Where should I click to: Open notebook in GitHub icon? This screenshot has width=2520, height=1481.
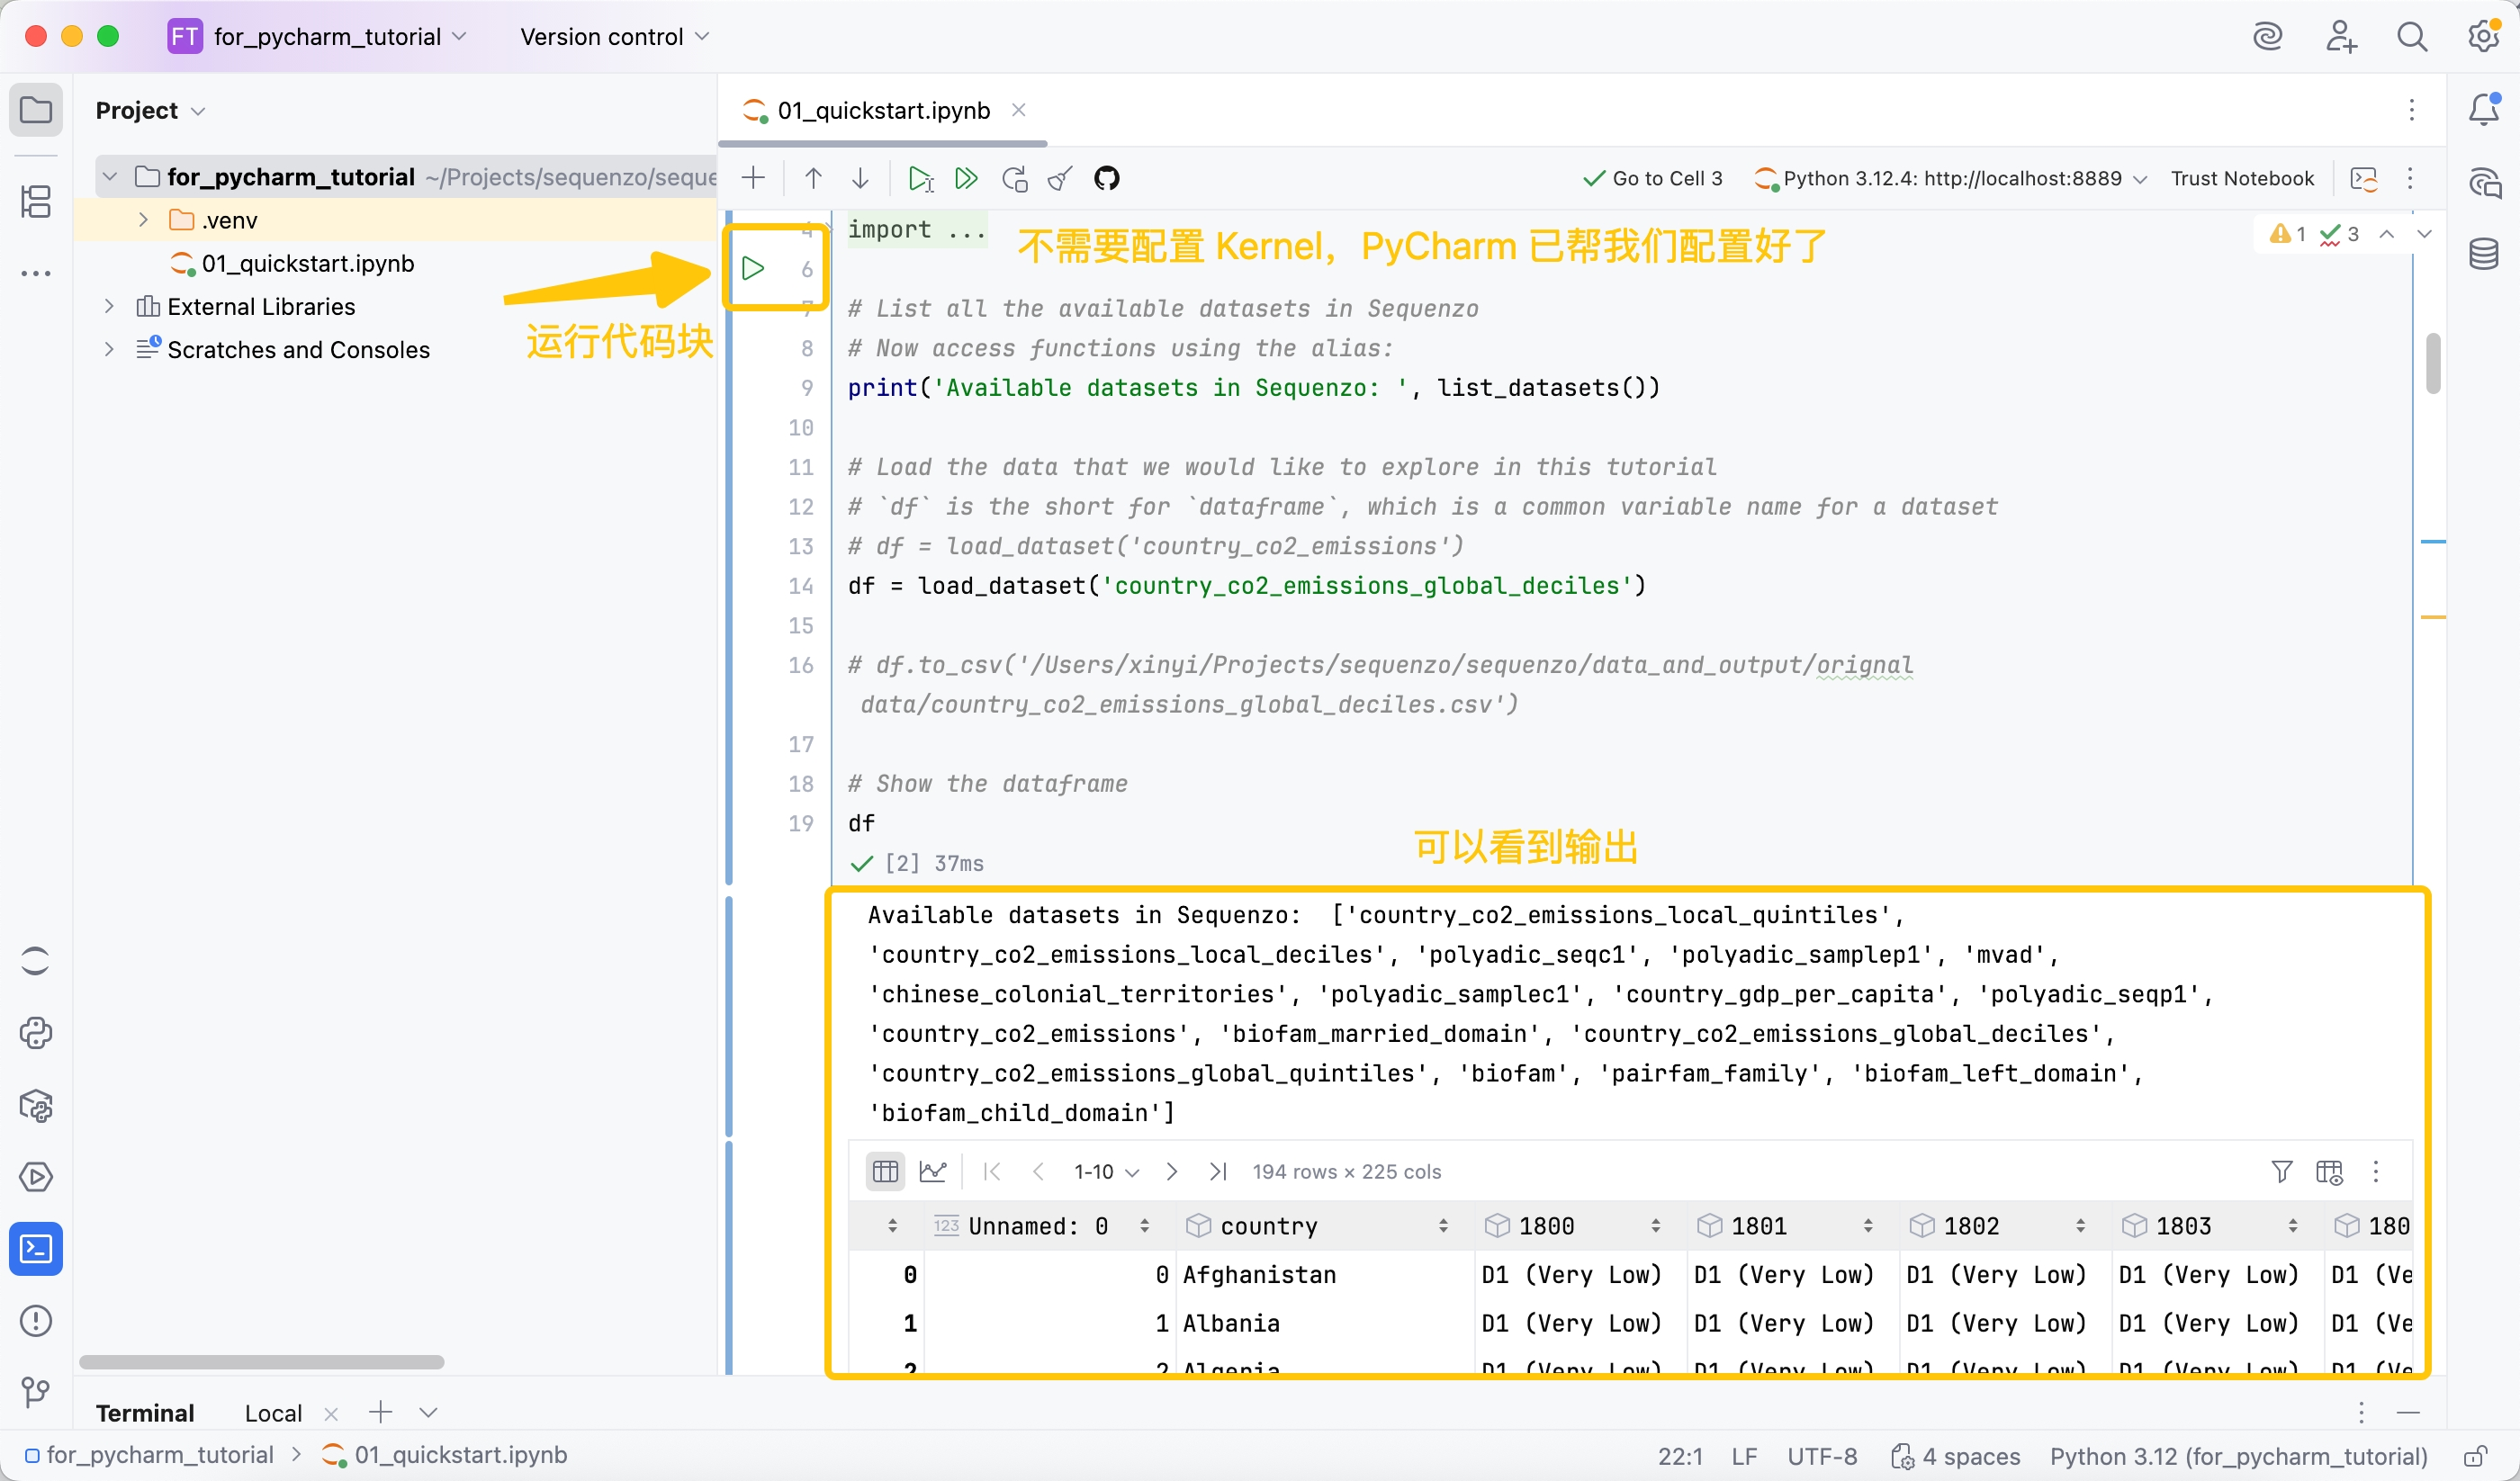pyautogui.click(x=1106, y=179)
